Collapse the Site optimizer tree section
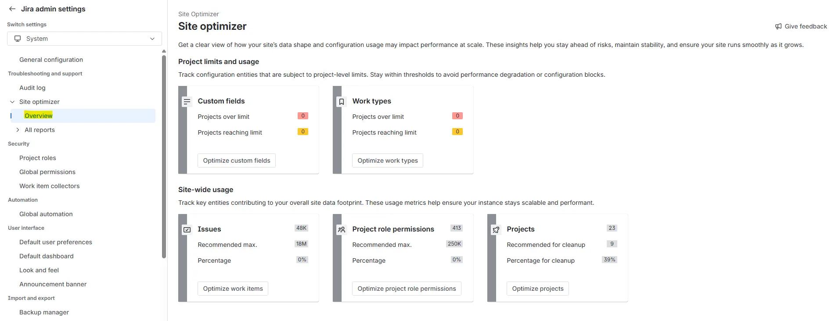 [x=12, y=102]
